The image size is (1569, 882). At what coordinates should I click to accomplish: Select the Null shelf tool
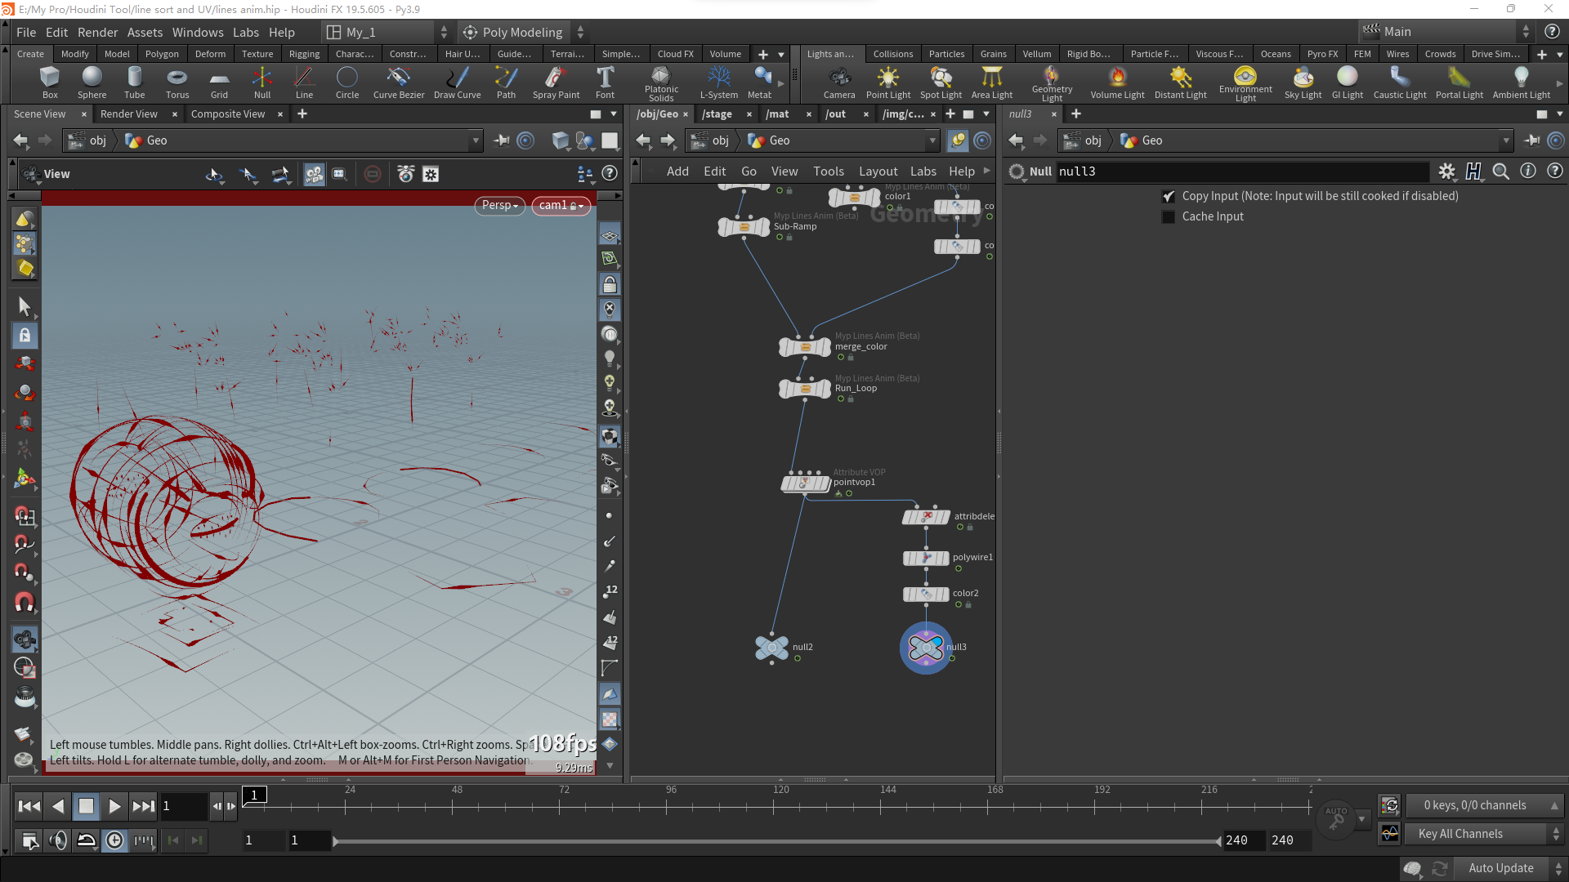click(262, 82)
